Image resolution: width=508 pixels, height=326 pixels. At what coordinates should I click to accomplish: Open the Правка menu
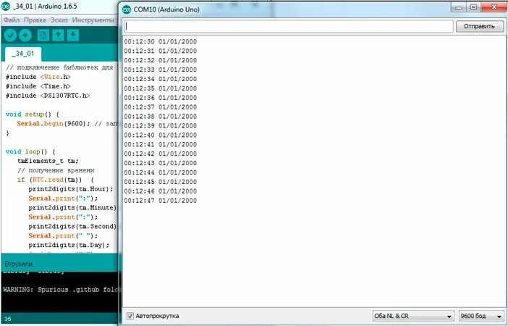click(x=35, y=20)
